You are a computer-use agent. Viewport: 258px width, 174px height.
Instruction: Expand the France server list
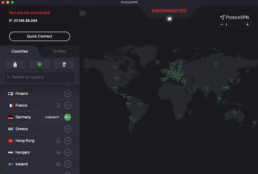click(x=67, y=106)
